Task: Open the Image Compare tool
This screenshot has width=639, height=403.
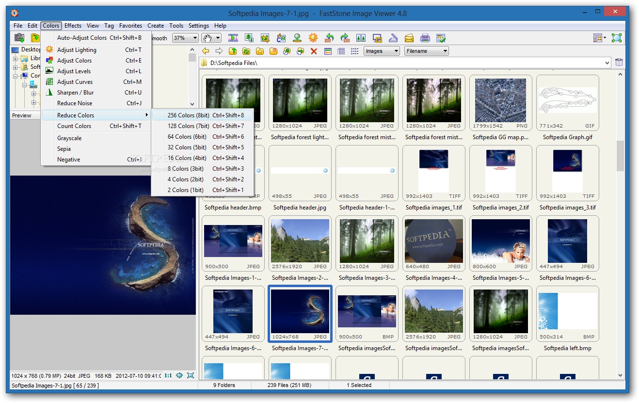Action: pos(362,37)
